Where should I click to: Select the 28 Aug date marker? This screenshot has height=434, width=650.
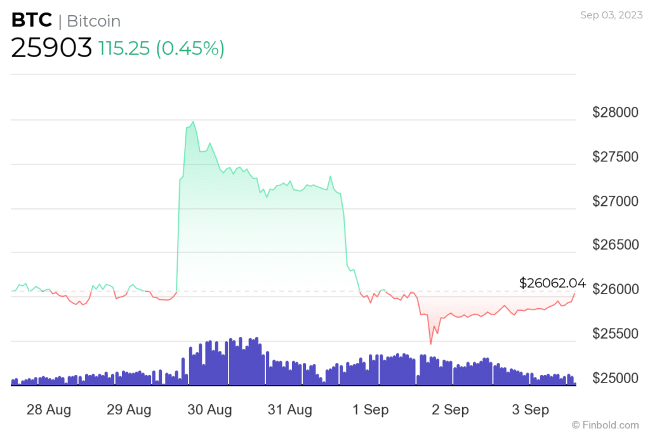[49, 410]
